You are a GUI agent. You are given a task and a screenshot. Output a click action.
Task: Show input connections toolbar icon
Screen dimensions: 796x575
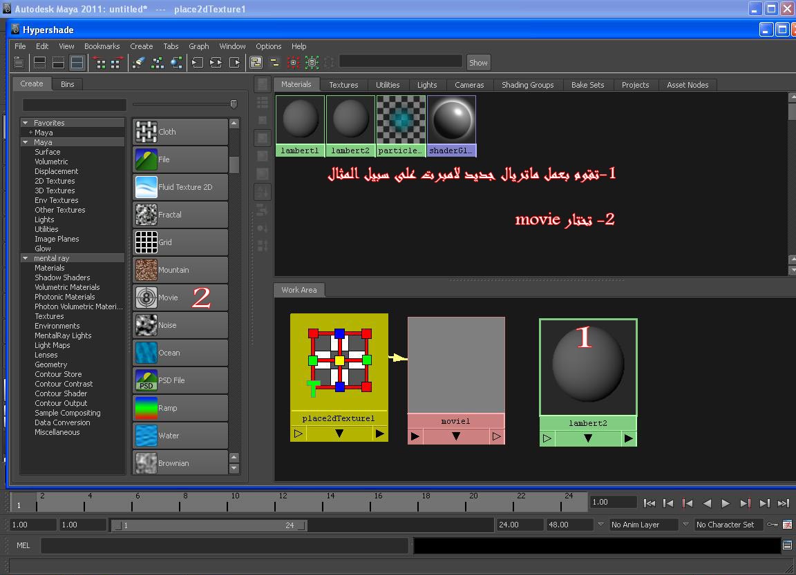pos(198,63)
